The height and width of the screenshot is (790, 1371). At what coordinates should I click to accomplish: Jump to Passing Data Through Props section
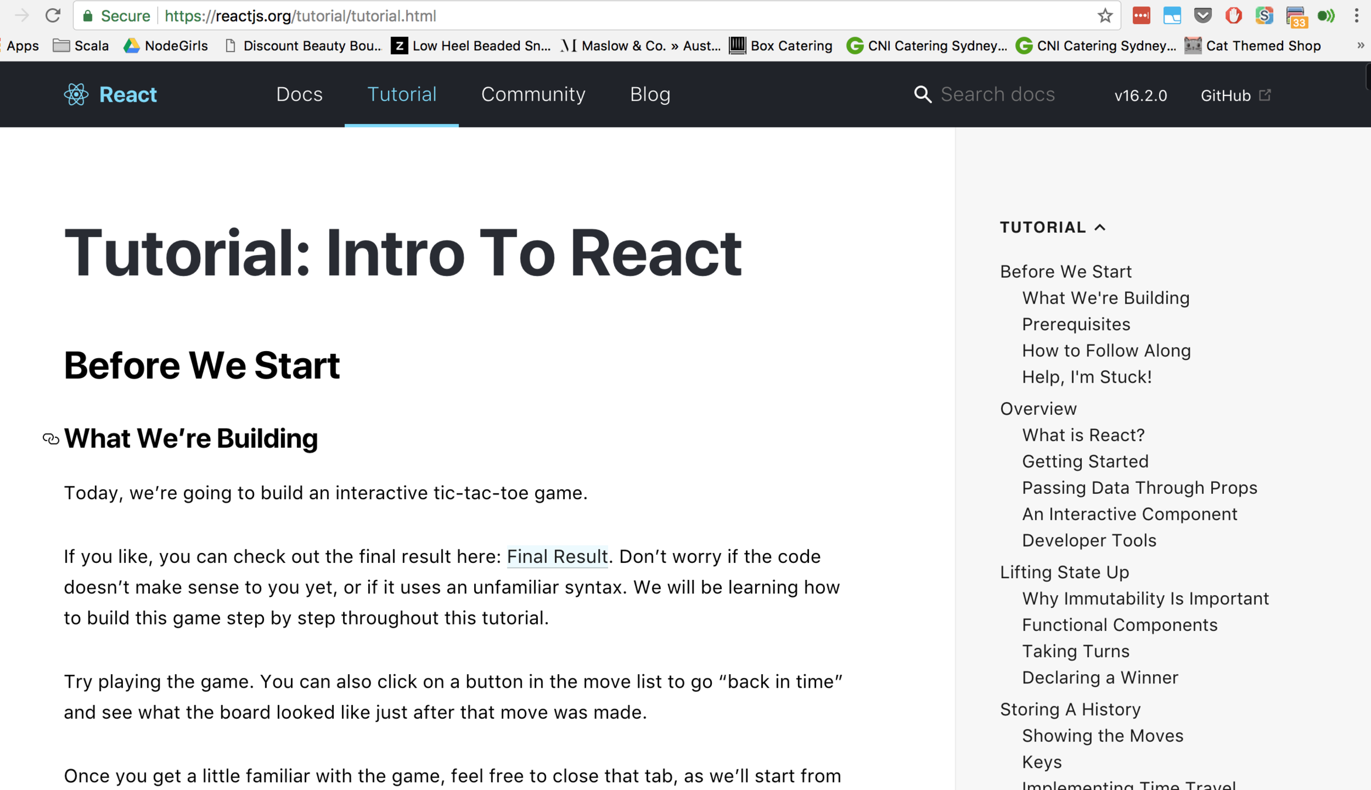tap(1139, 487)
